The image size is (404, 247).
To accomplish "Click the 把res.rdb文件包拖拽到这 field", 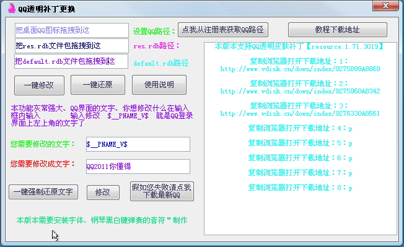I will pos(72,46).
